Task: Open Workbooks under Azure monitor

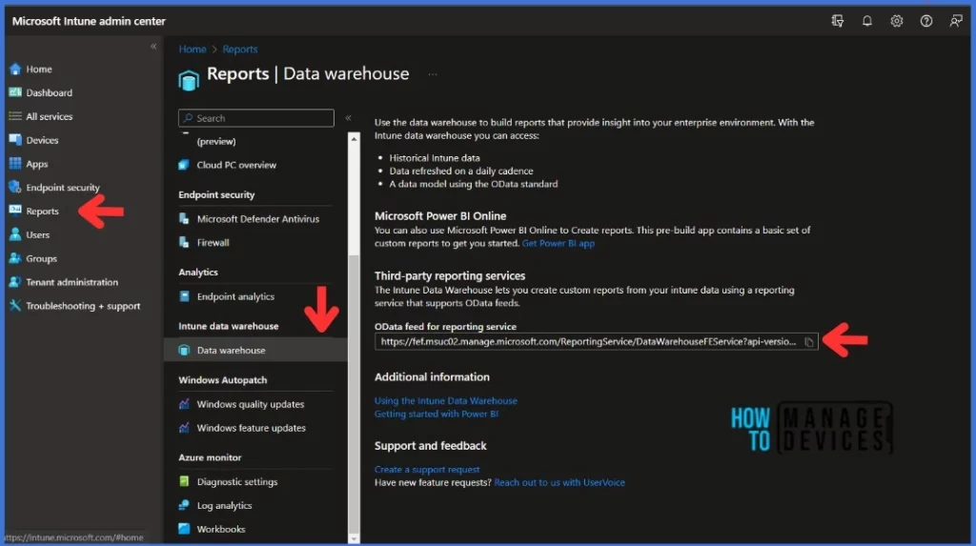Action: click(221, 529)
